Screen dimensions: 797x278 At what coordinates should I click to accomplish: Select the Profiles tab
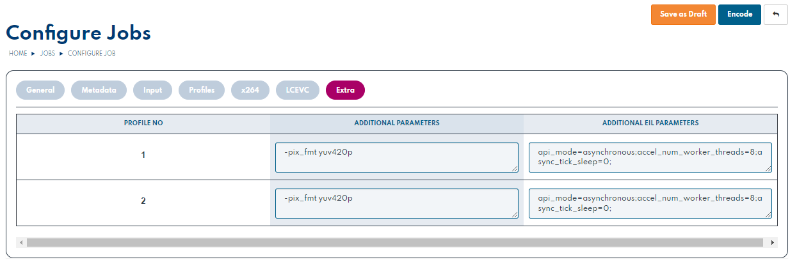point(202,90)
